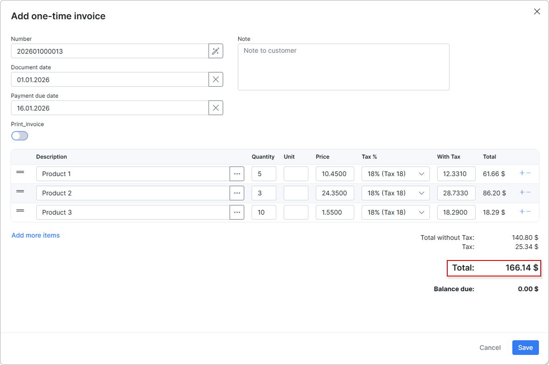Remove Product 2 row with minus icon
549x365 pixels.
click(x=529, y=192)
